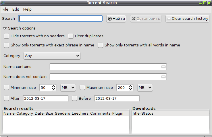212x137 pixels.
Task: Decrease the Minimum size value with down arrow
Action: click(x=54, y=89)
